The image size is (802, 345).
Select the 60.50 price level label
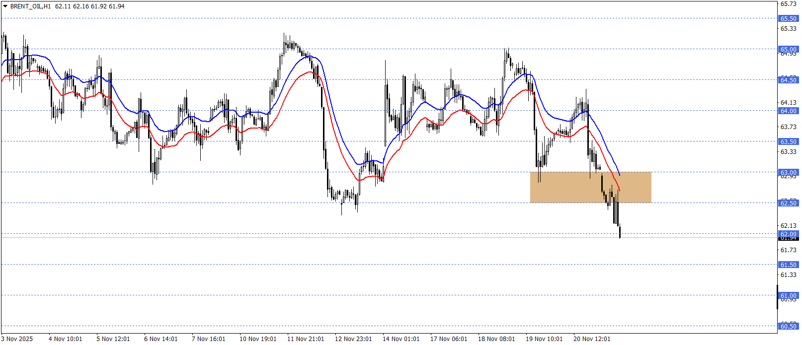point(788,327)
